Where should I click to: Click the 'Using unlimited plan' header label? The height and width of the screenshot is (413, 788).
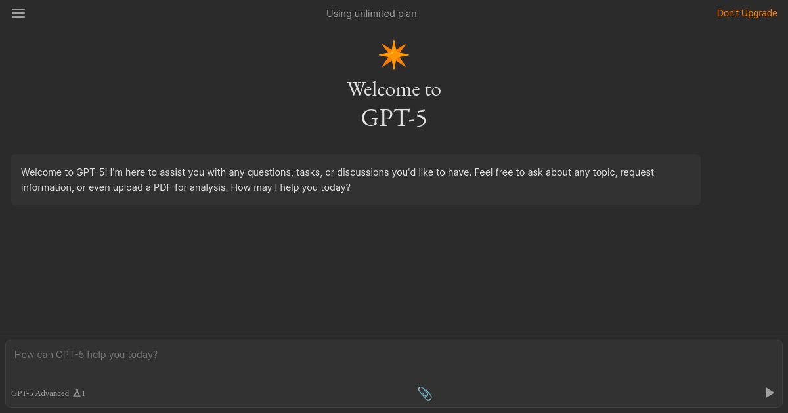[371, 13]
